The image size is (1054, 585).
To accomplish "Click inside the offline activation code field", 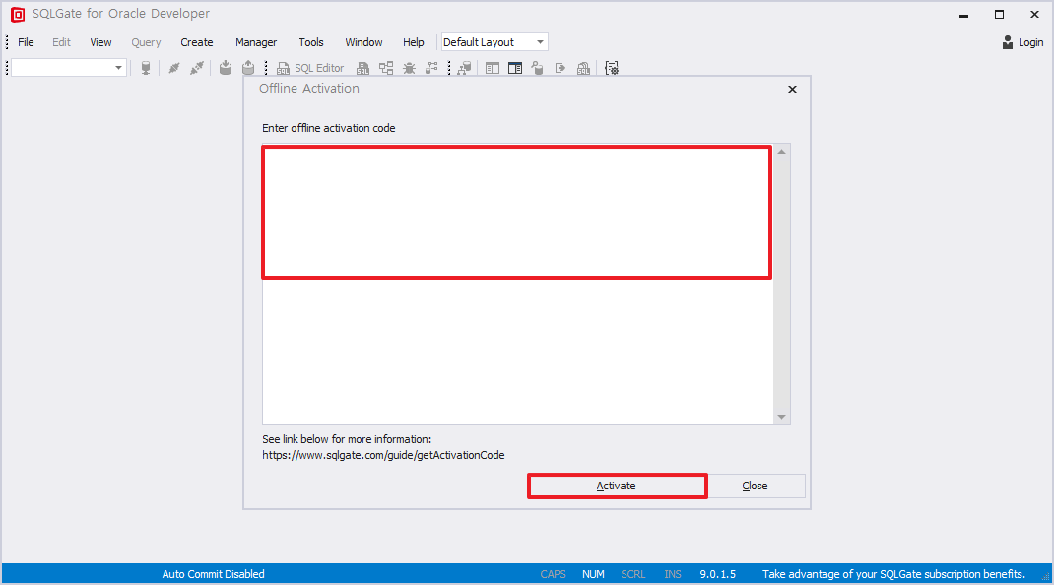I will [517, 285].
